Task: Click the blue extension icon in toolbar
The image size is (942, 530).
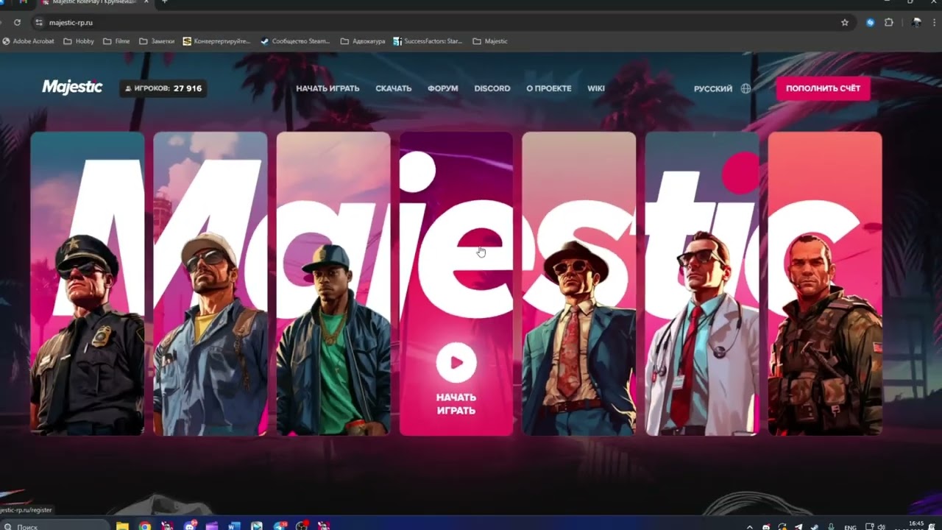Action: [871, 23]
